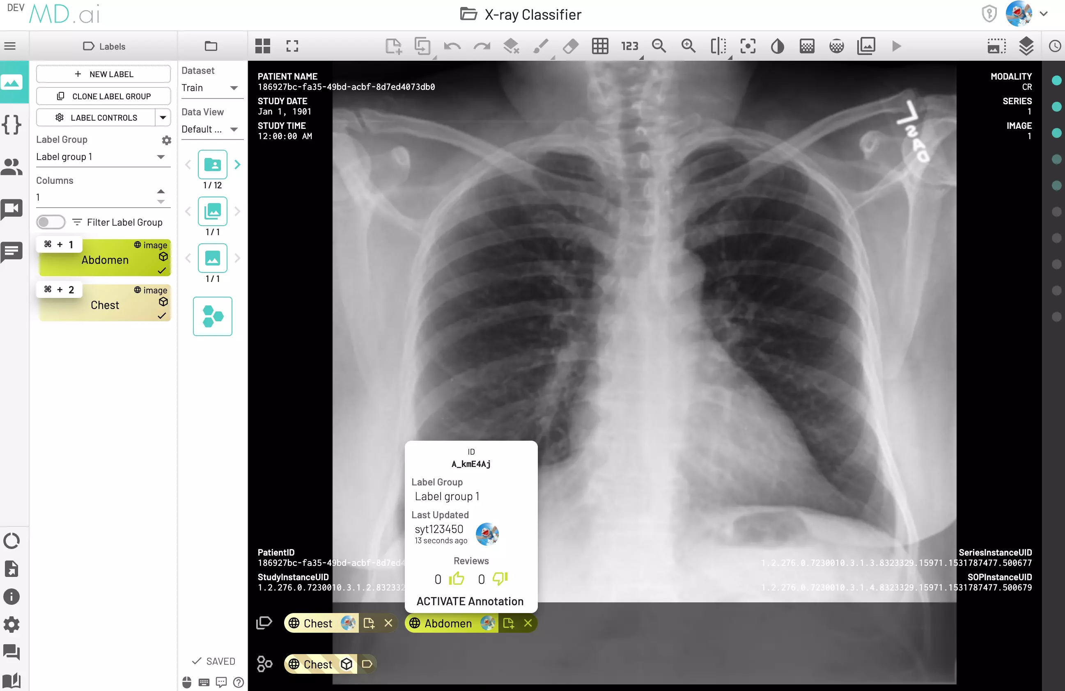Viewport: 1065px width, 691px height.
Task: Expand the Label Controls dropdown arrow
Action: (x=164, y=118)
